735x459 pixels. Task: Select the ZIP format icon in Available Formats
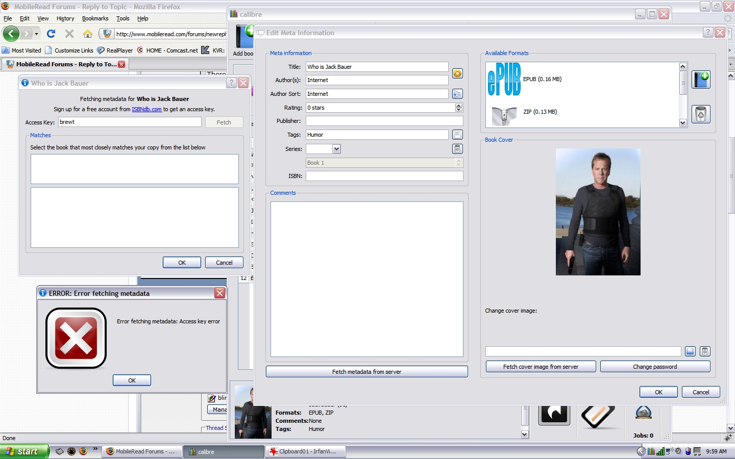coord(504,116)
